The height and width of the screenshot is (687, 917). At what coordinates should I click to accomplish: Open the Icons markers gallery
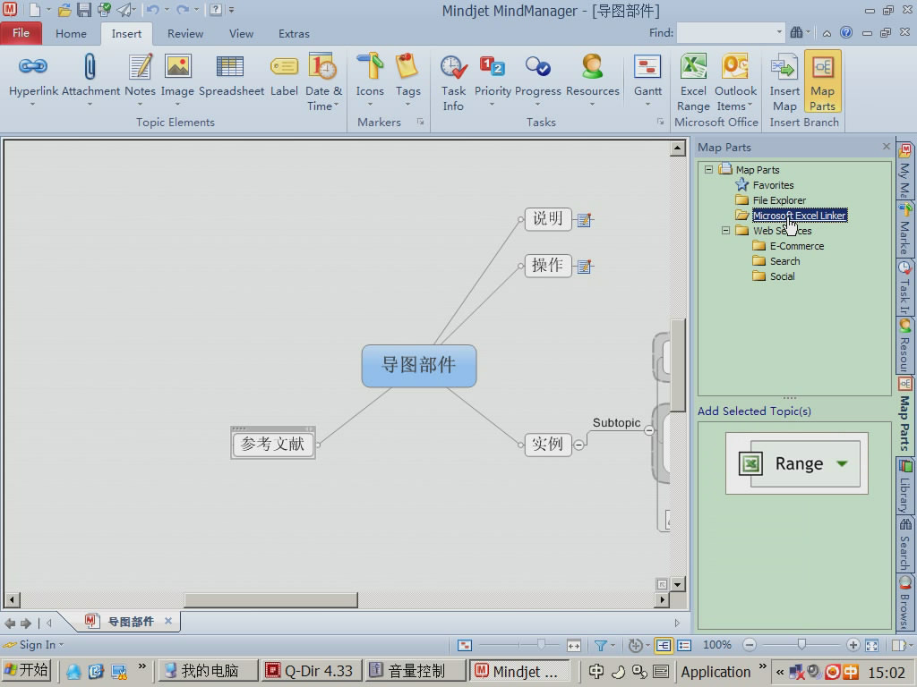370,81
